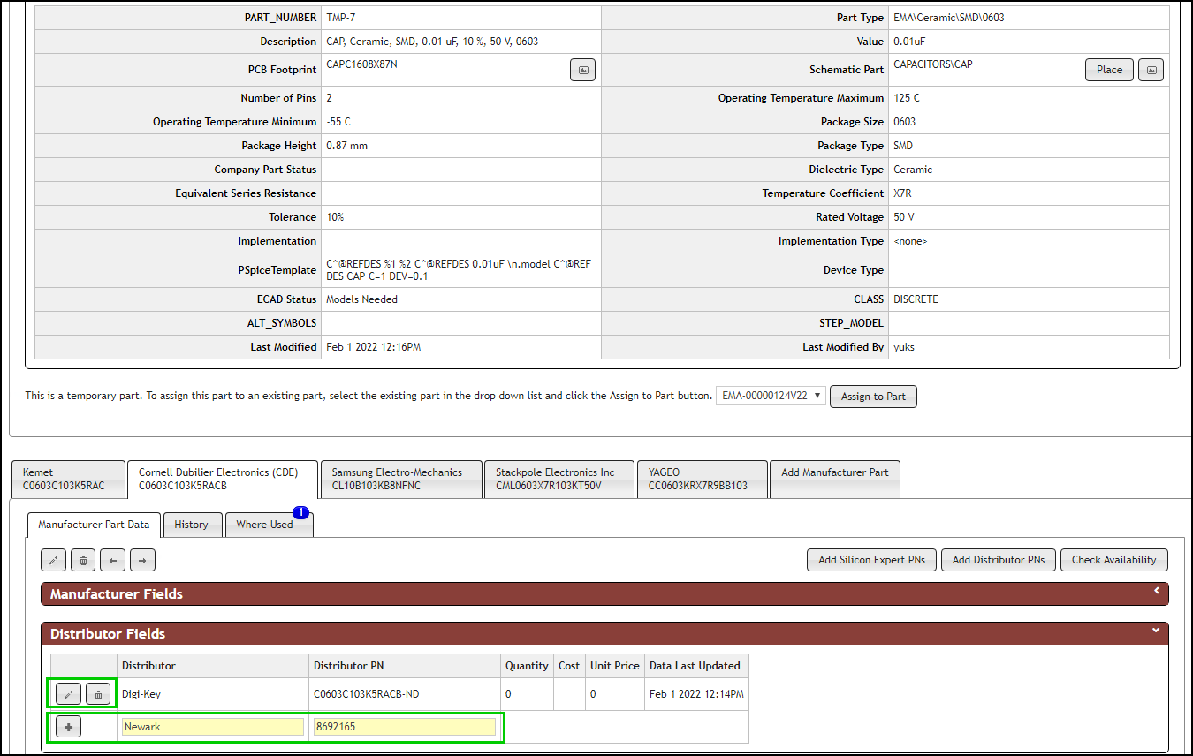1193x756 pixels.
Task: Click the left arrow navigation icon
Action: click(x=112, y=560)
